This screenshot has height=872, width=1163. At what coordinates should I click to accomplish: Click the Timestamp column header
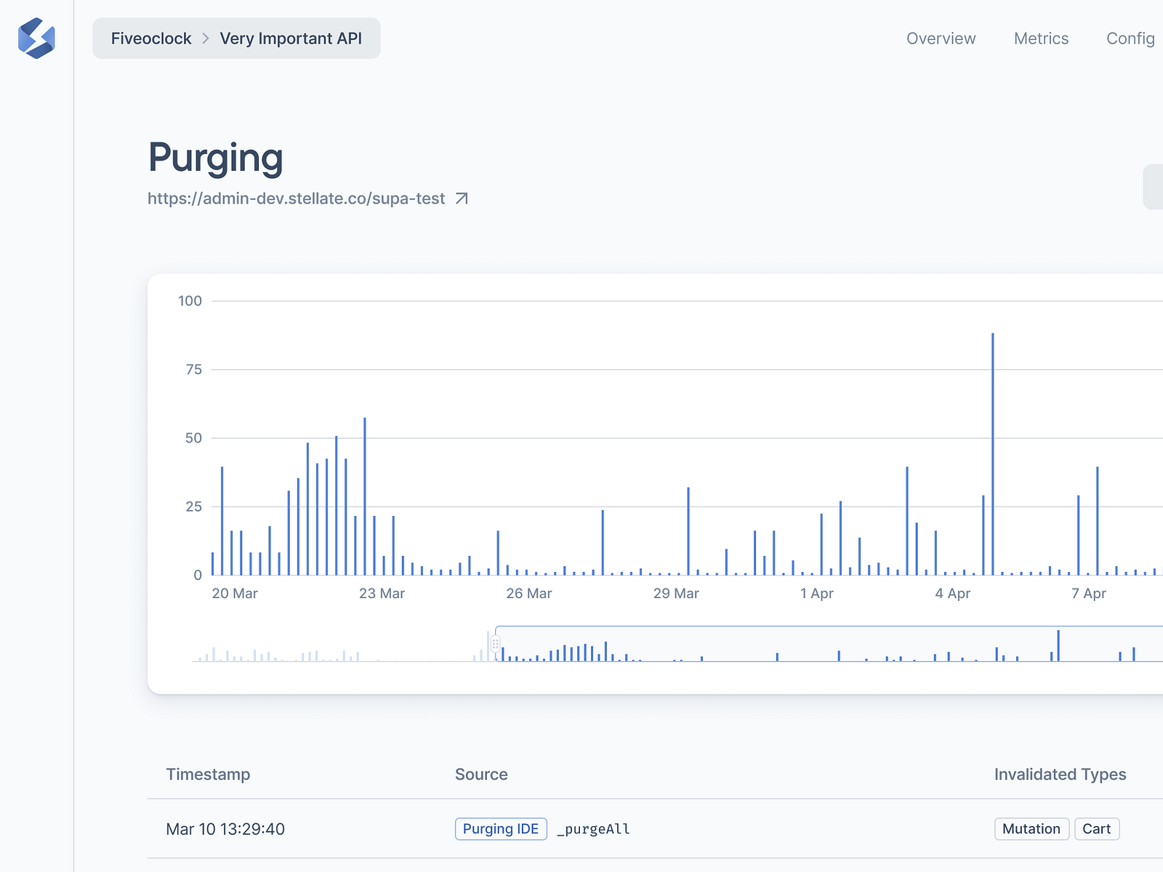(x=208, y=775)
